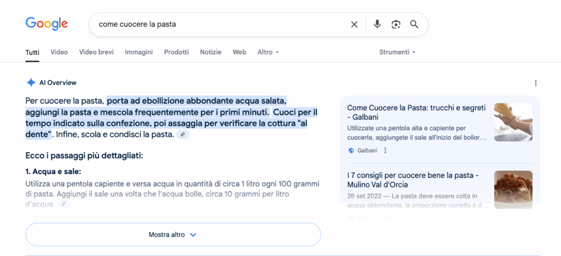This screenshot has width=561, height=256.
Task: Expand the overview with Mostra altro
Action: click(173, 235)
